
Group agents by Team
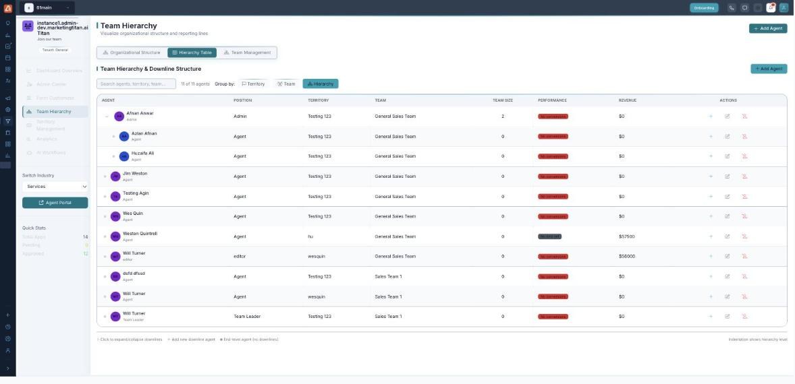(x=286, y=84)
